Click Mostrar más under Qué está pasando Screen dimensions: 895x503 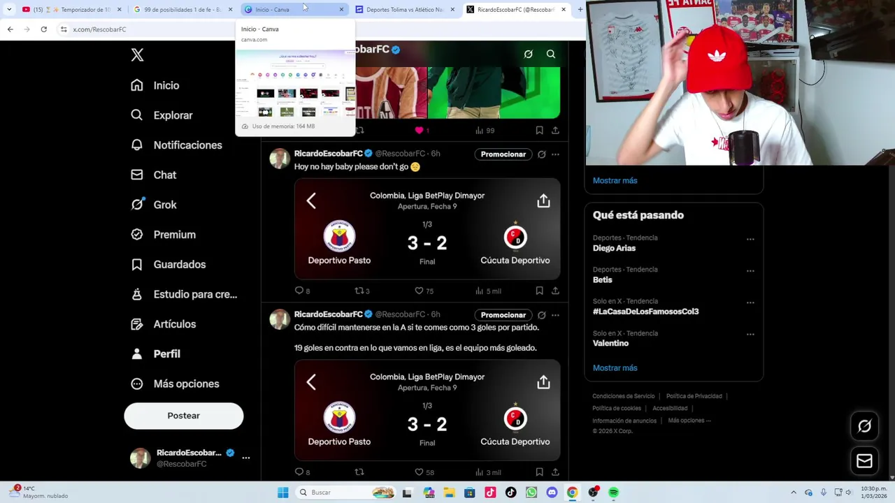[x=615, y=368]
